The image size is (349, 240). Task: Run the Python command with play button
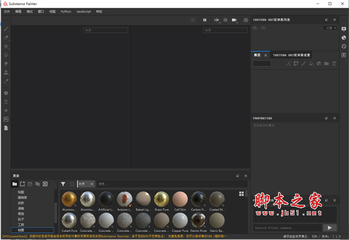(x=330, y=228)
